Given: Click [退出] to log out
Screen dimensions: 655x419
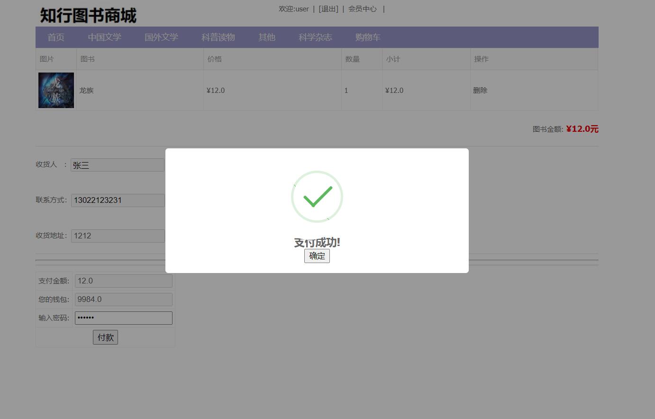Looking at the screenshot, I should (328, 9).
